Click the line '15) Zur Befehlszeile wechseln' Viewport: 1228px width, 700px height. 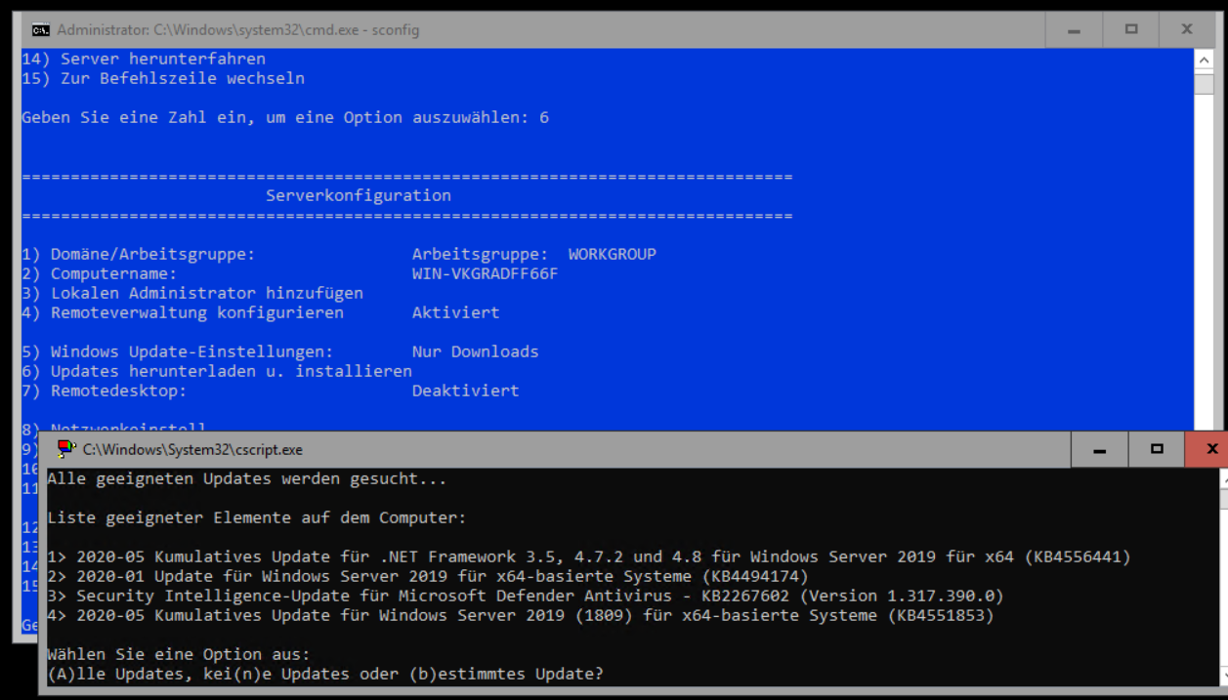(x=163, y=78)
